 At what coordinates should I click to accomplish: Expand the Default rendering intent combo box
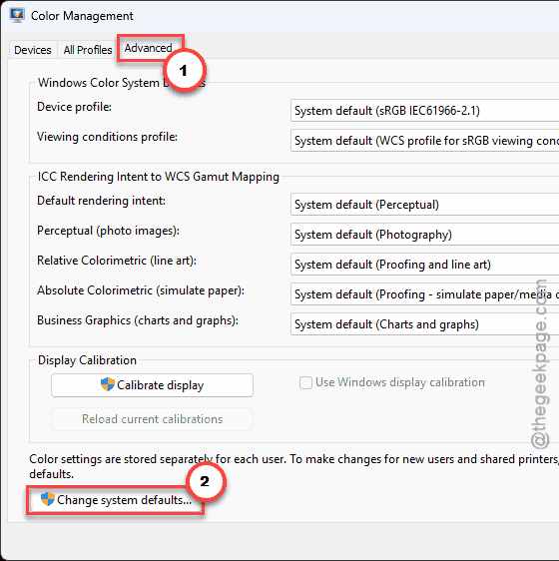tap(425, 205)
